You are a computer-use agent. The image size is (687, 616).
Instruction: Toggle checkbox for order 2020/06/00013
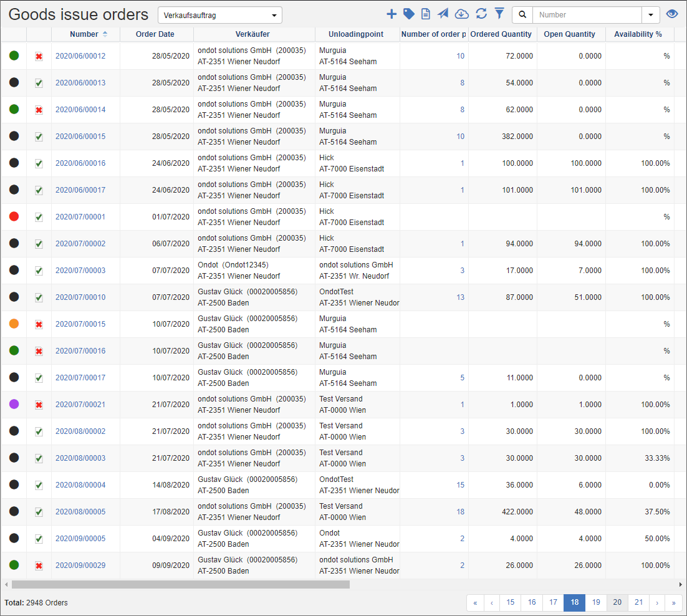tap(39, 83)
